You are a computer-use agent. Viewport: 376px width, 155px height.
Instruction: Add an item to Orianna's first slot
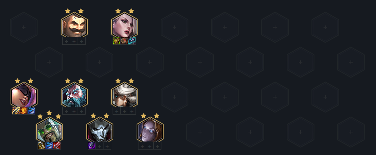coord(142,146)
